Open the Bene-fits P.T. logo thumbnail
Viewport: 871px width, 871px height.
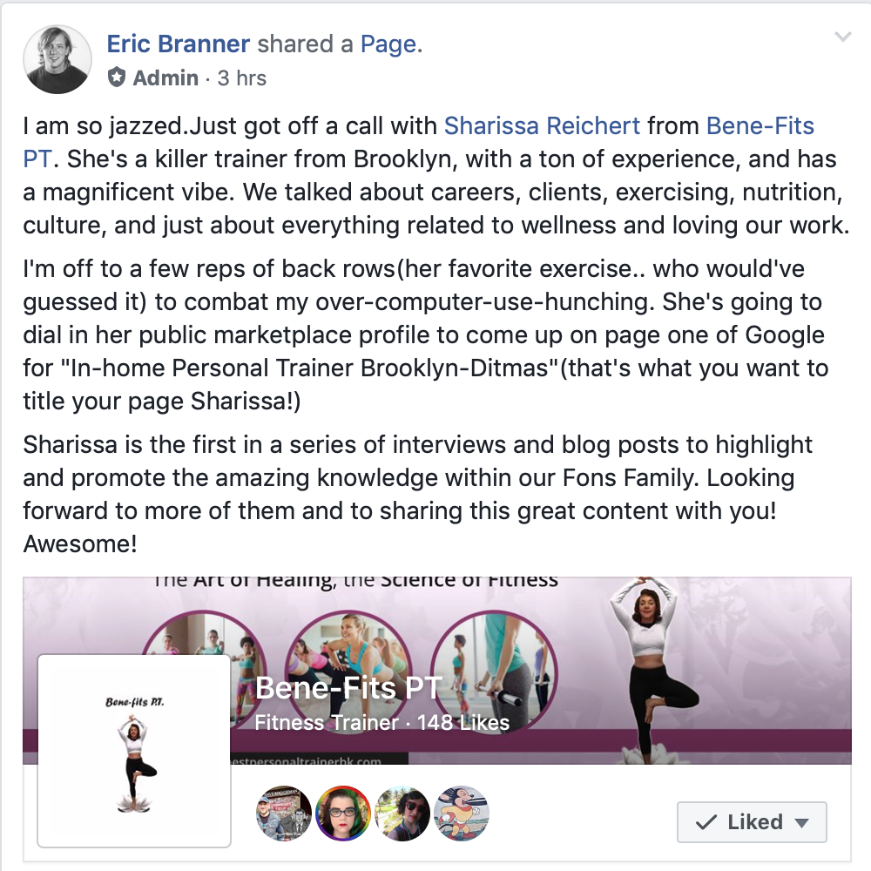[x=134, y=751]
